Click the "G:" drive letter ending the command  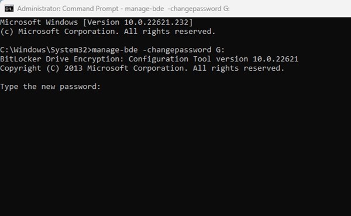point(220,50)
